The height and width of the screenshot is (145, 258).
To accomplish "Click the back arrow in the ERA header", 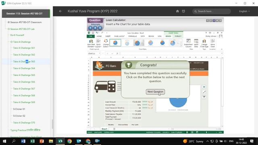I will click(x=60, y=11).
